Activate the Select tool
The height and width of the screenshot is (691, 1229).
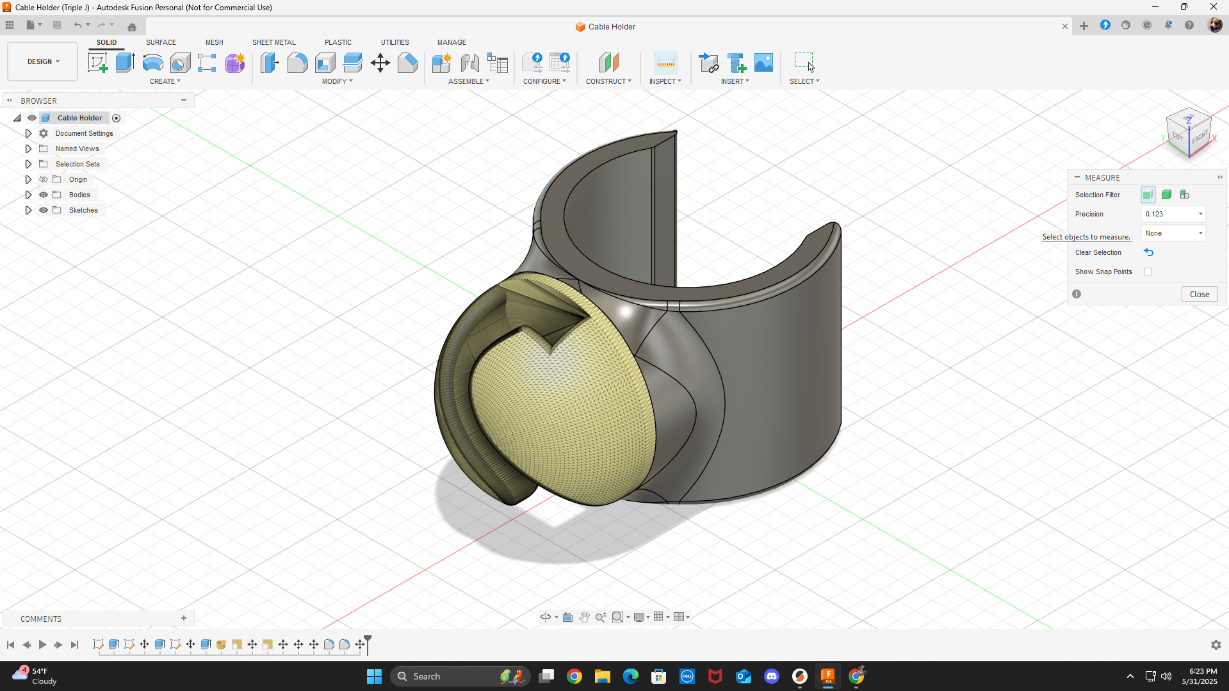pos(804,63)
